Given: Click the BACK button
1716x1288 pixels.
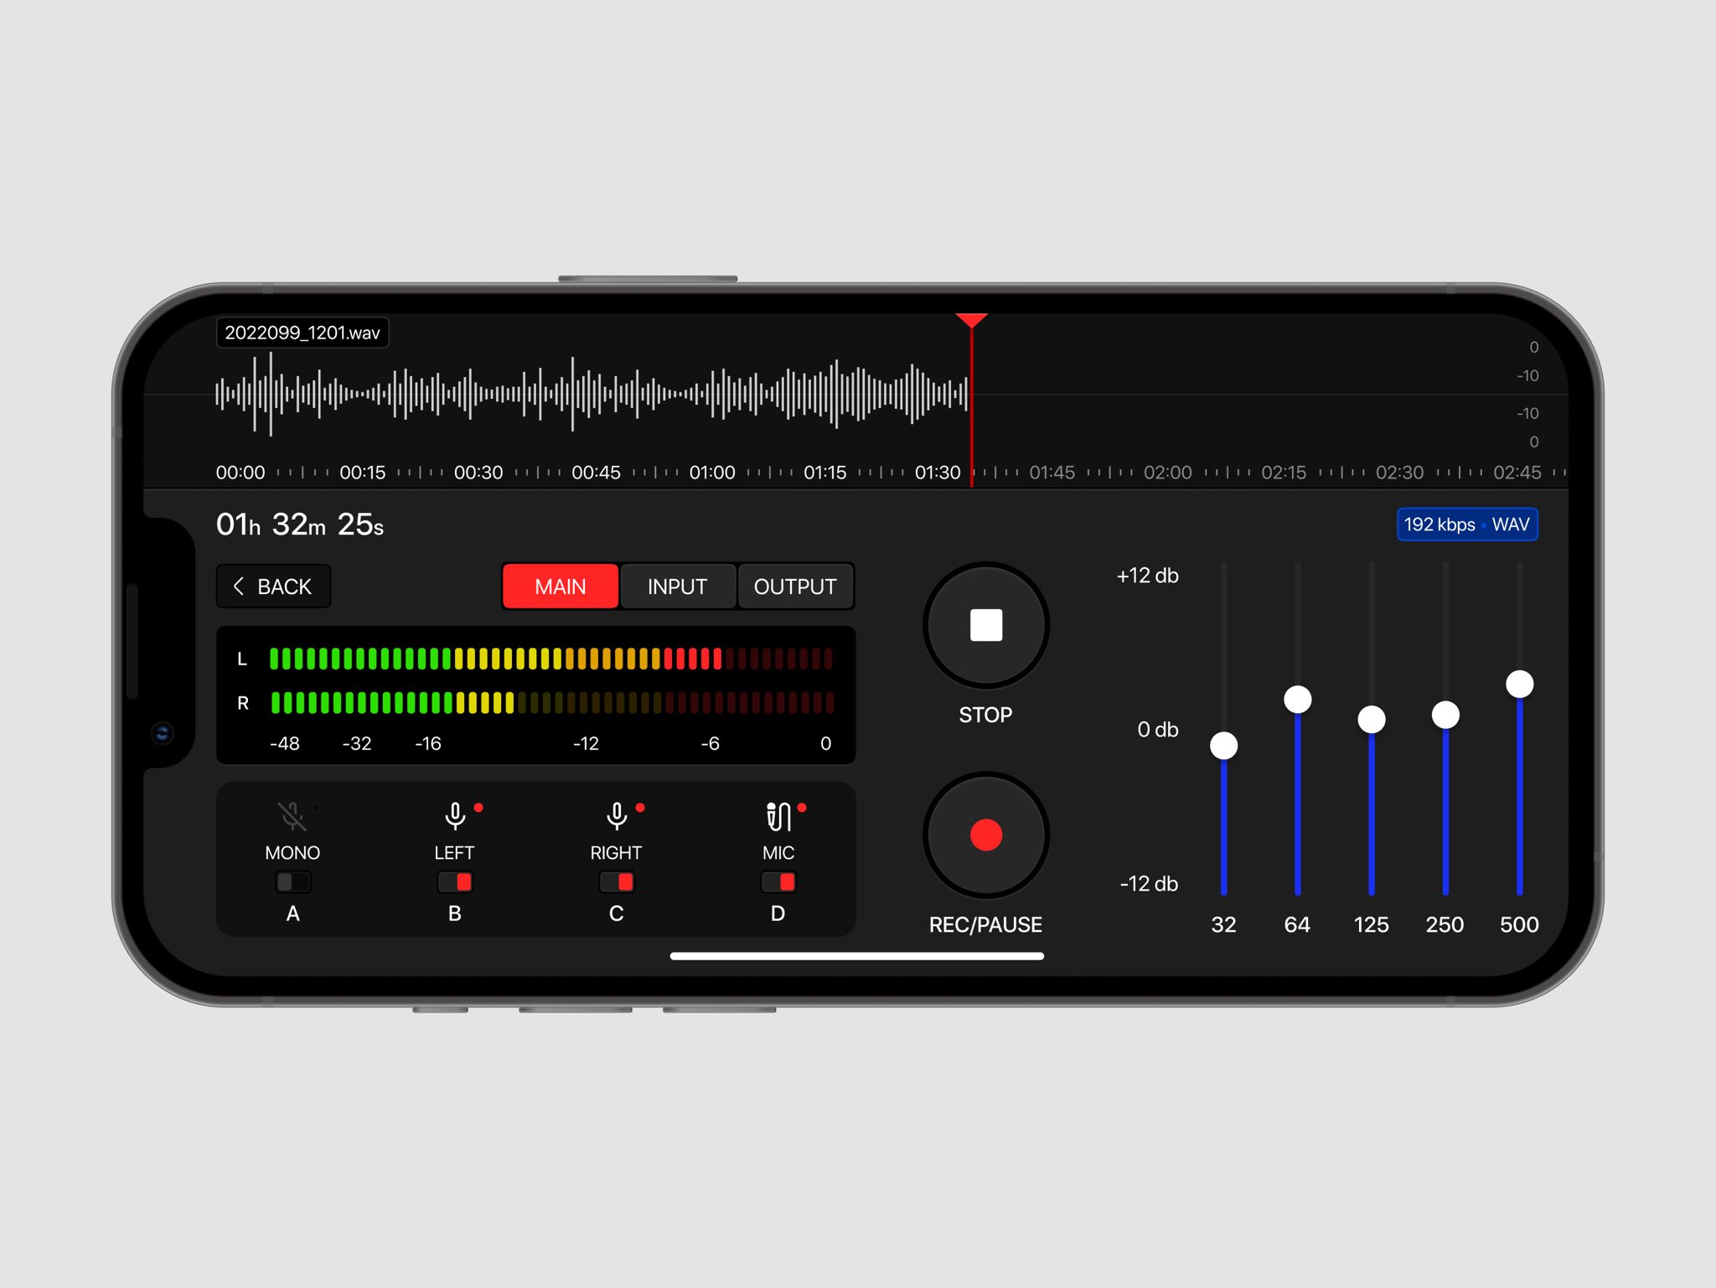Looking at the screenshot, I should pos(273,586).
